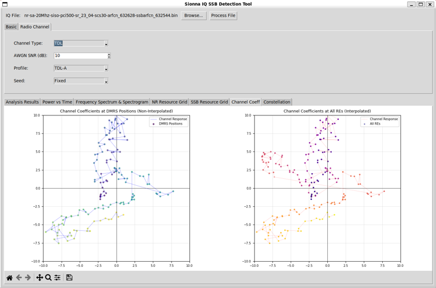Open the Frequency Spectrum & Spectrogram tab
Viewport: 436px width, 288px height.
[112, 102]
